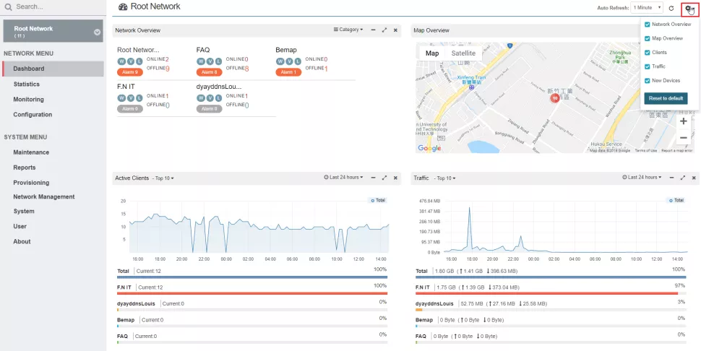Click the red cluster marker on the map

click(554, 97)
